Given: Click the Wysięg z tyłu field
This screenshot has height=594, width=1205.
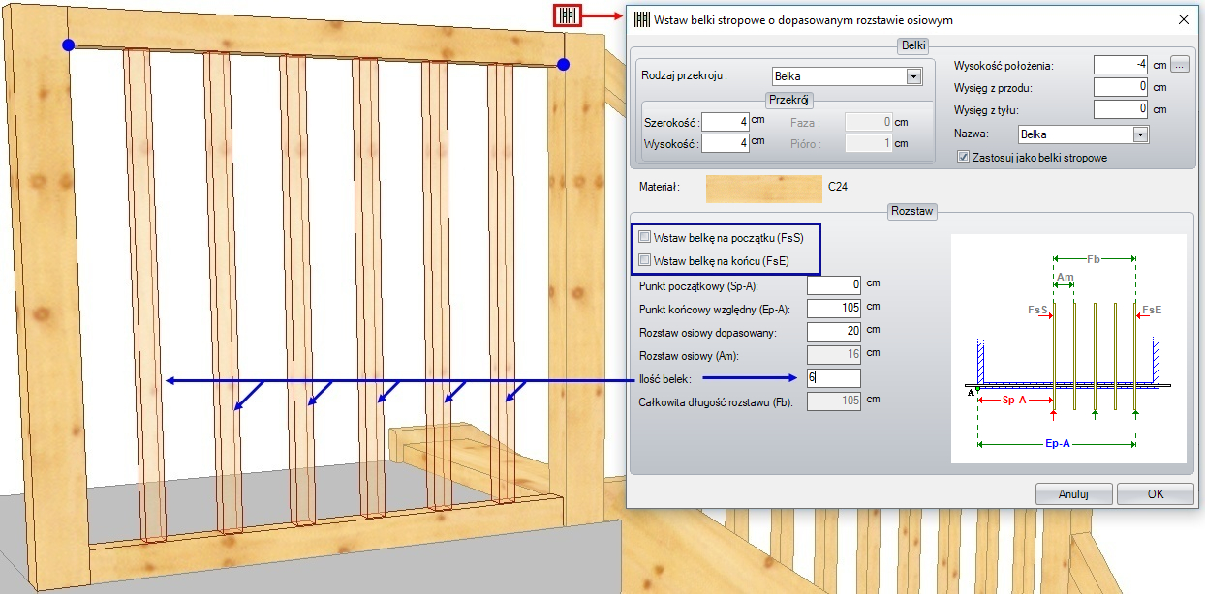Looking at the screenshot, I should coord(1121,109).
